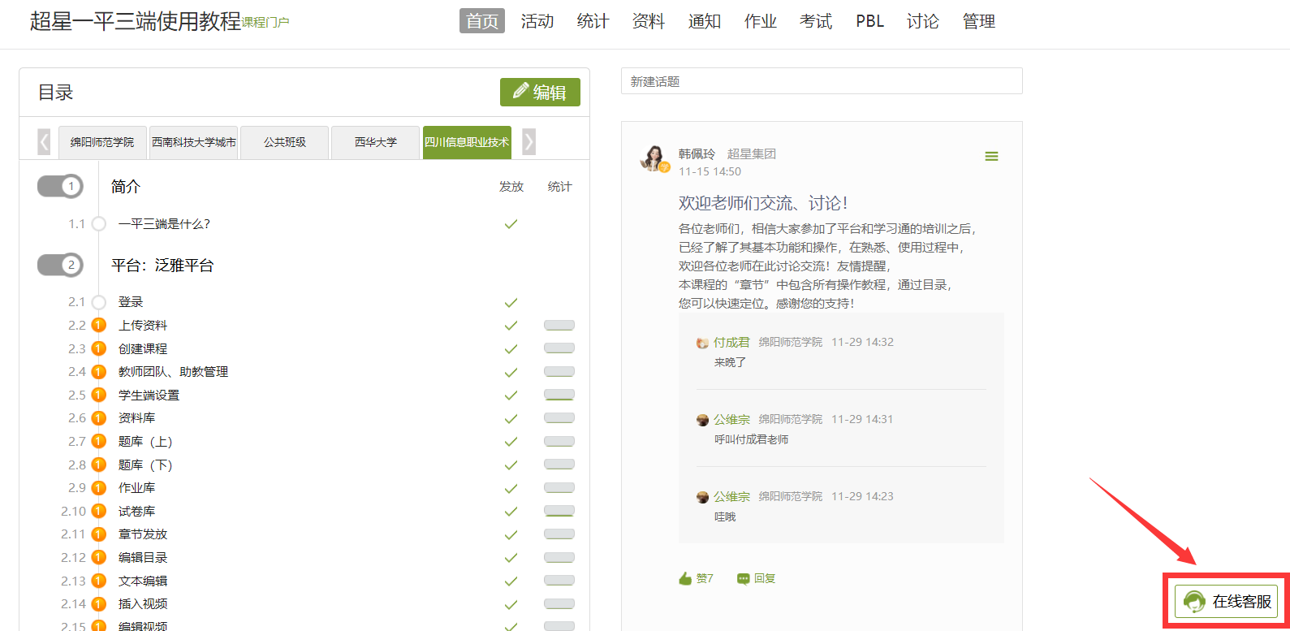1290x631 pixels.
Task: Click the 发放 checkmark for 登录
Action: (511, 303)
